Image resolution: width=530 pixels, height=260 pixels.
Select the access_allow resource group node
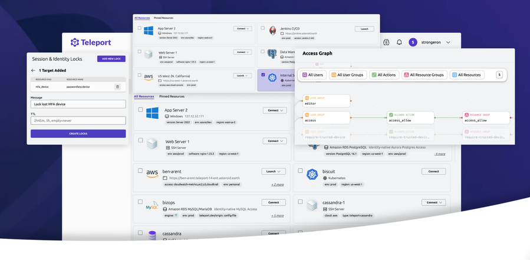pos(486,118)
